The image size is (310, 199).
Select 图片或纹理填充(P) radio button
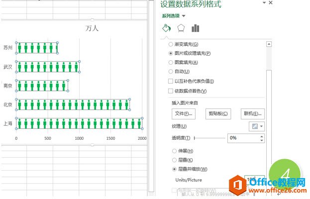click(171, 53)
